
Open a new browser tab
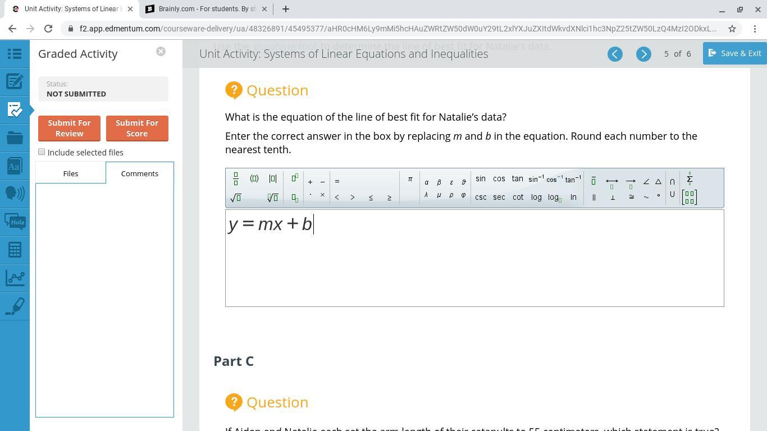(x=286, y=9)
